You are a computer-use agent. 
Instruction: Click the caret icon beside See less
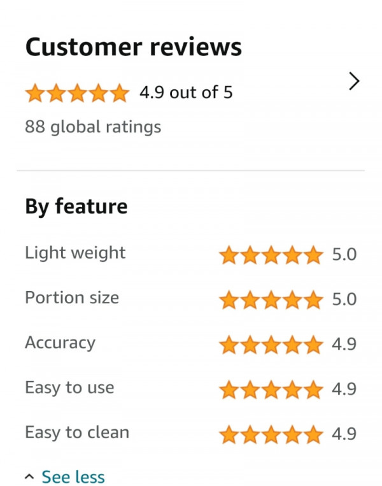coord(29,476)
